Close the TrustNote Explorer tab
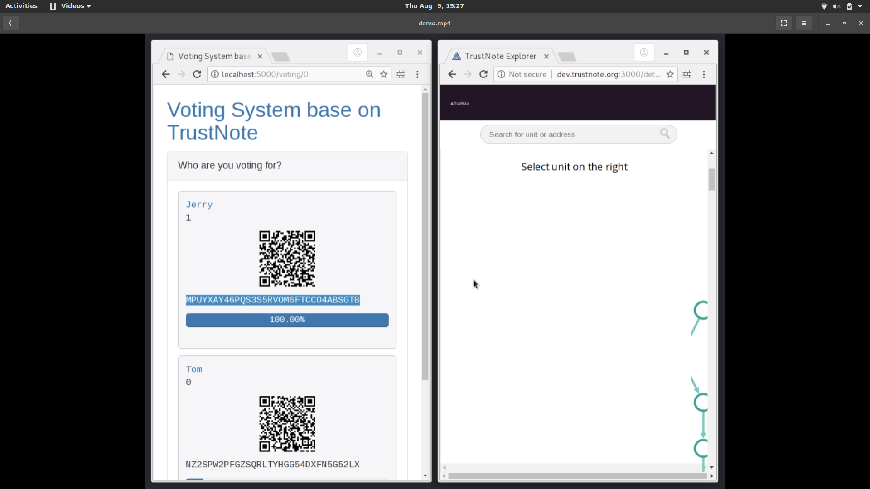Screen dimensions: 870x489 point(546,56)
